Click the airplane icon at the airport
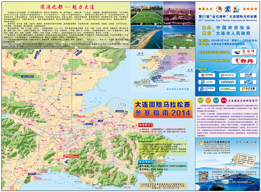Image resolution: width=261 pixels, height=192 pixels. tap(17, 74)
